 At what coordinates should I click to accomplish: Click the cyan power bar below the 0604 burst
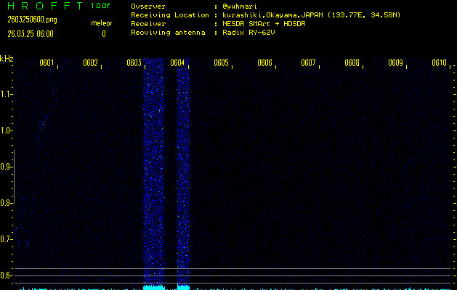(183, 287)
